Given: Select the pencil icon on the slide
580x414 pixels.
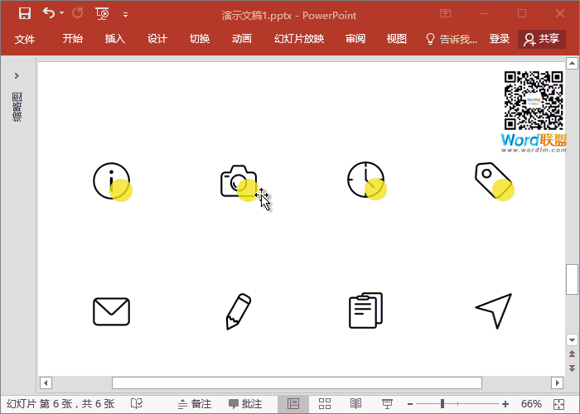Looking at the screenshot, I should coord(238,311).
